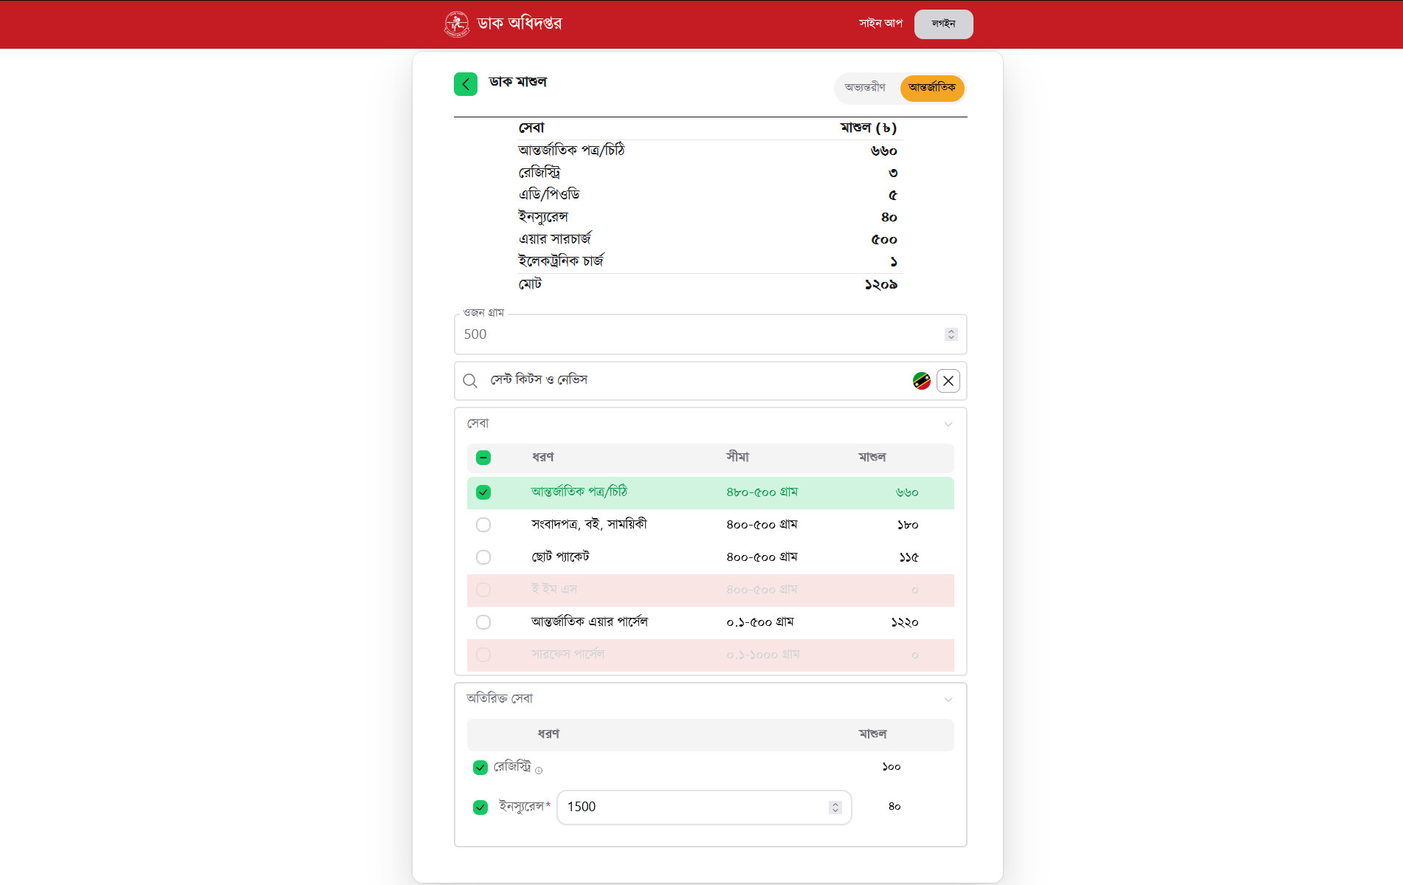This screenshot has height=885, width=1403.
Task: Clear the selected country with X button
Action: click(948, 381)
